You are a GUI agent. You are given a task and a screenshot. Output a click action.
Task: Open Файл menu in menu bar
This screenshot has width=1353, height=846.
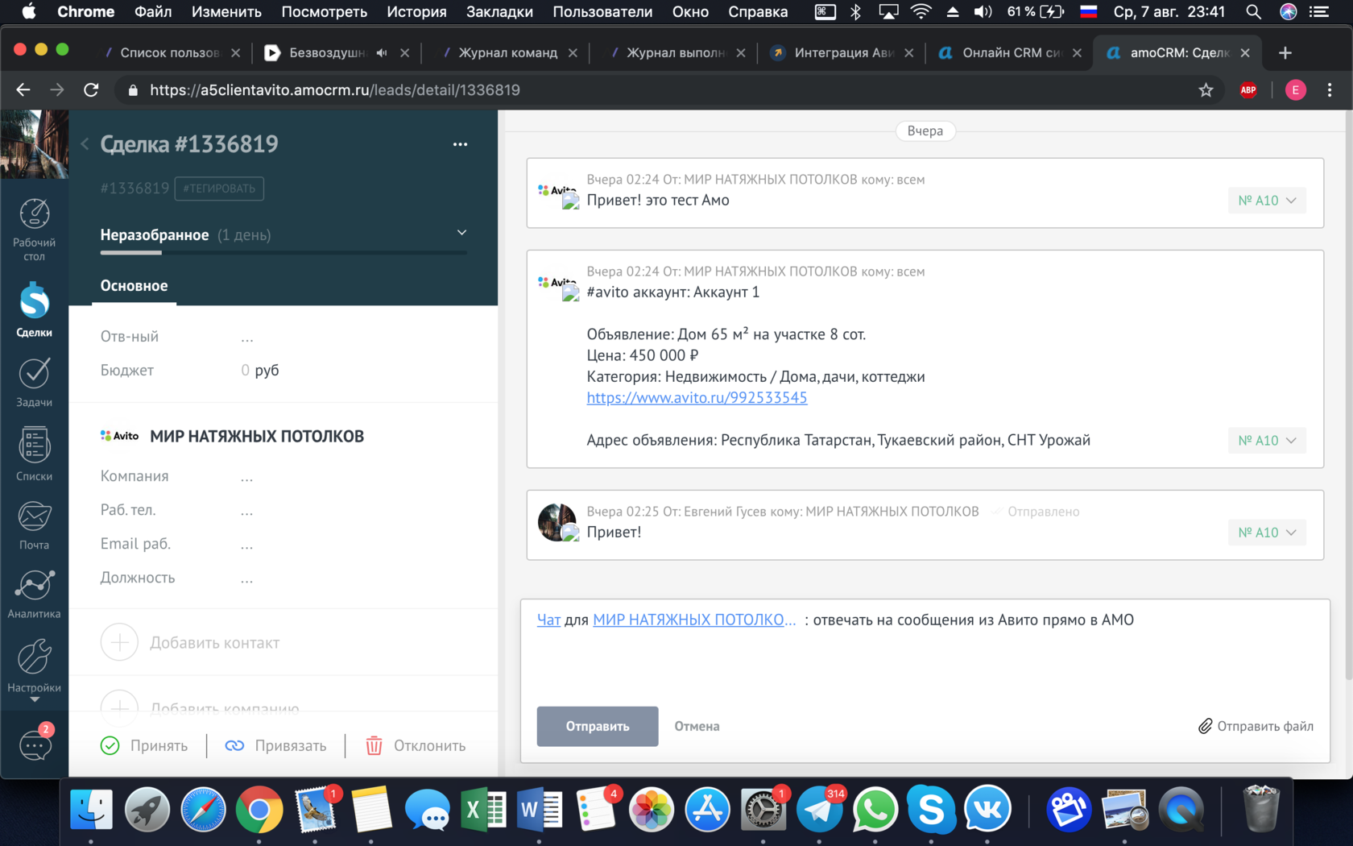pyautogui.click(x=153, y=11)
